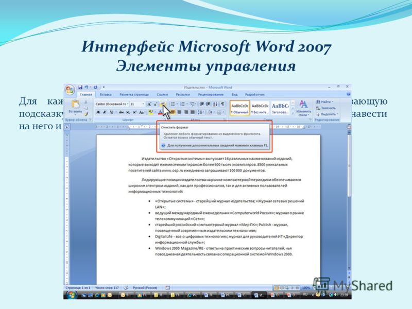412x309 pixels.
Task: Open the Выделить select dropdown
Action: pyautogui.click(x=328, y=114)
